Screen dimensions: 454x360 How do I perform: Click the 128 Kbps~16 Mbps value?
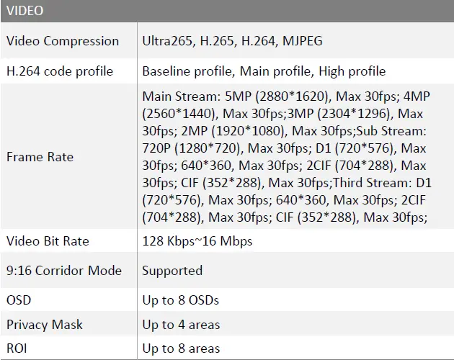tap(197, 241)
